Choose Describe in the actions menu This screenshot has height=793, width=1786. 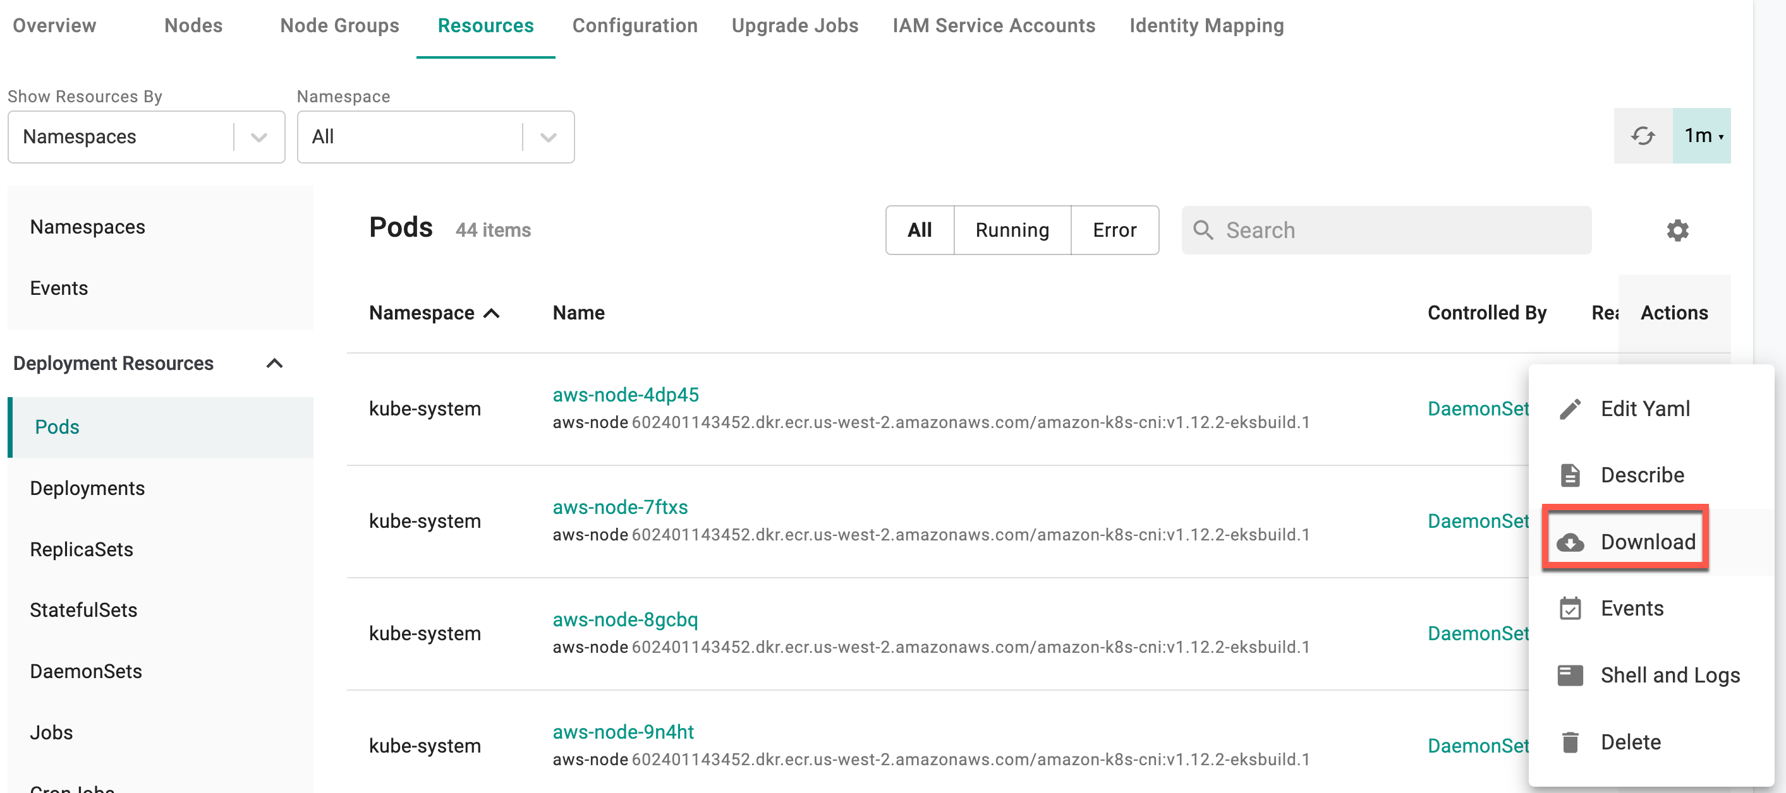[x=1651, y=475]
